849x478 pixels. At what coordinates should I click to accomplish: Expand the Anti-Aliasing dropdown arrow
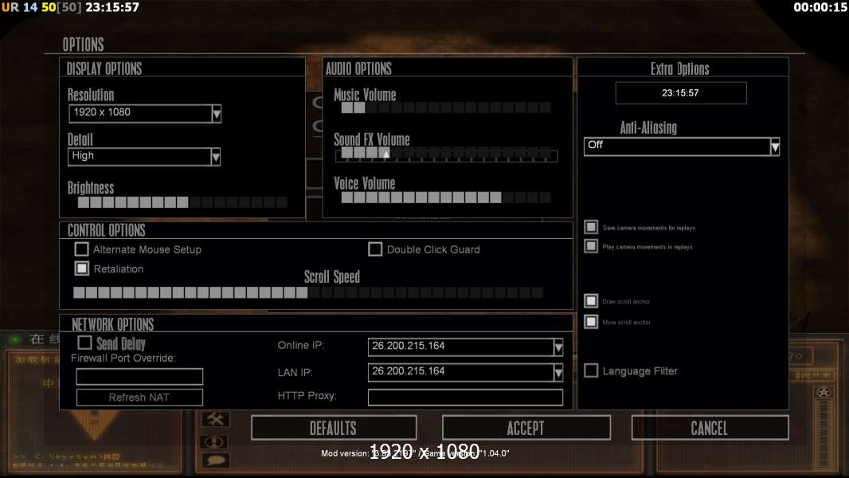coord(775,147)
